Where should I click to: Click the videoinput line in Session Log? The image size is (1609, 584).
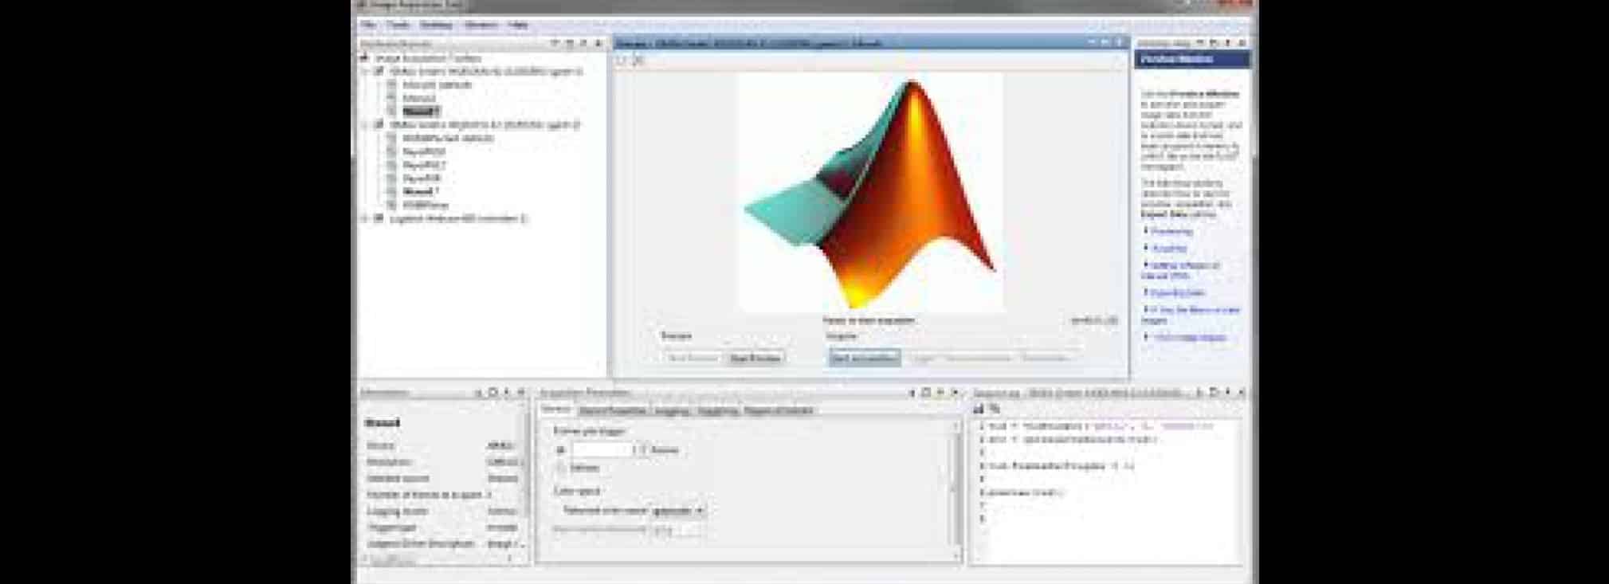tap(1100, 426)
